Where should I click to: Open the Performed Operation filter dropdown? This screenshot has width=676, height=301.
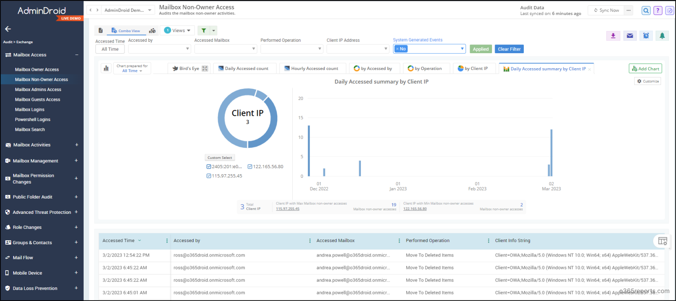[x=291, y=49]
